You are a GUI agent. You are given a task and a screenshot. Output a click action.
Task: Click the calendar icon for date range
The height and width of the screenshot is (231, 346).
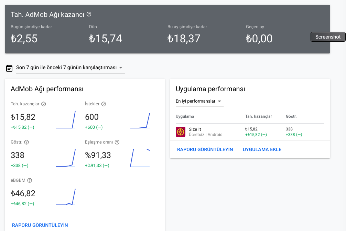pos(9,68)
